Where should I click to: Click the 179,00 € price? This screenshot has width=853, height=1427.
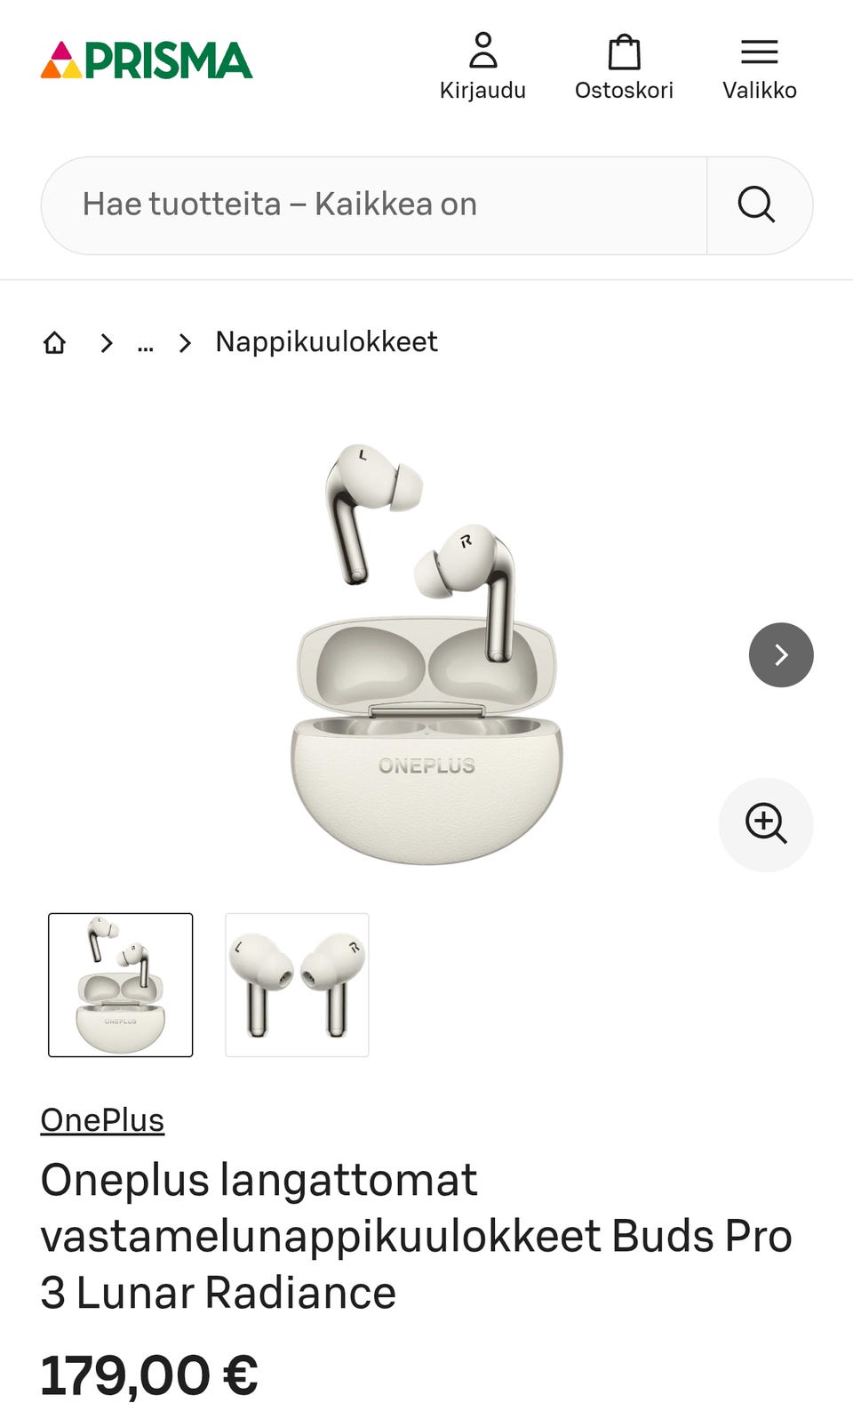pyautogui.click(x=149, y=1375)
